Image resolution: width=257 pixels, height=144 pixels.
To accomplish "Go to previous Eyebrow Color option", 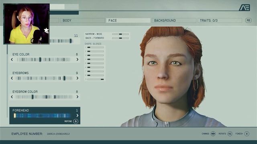I will tap(12, 97).
